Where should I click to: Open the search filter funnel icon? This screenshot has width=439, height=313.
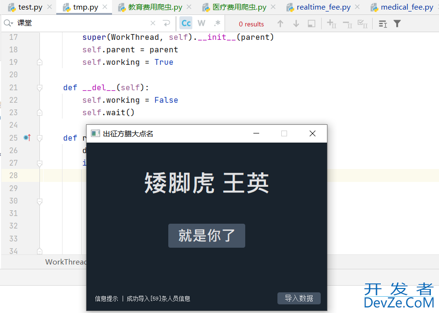397,24
